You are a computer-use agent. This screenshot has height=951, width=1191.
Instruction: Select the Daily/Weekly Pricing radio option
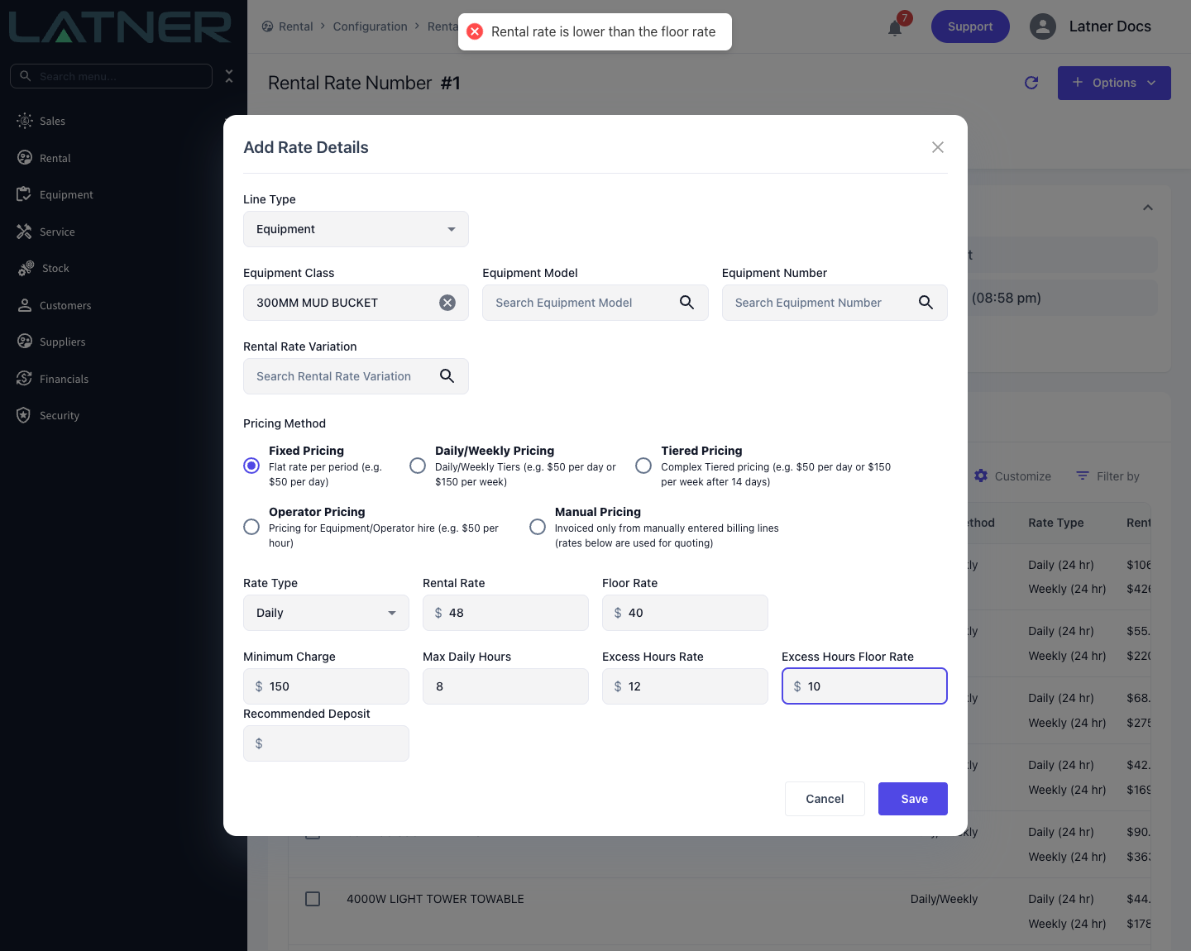tap(418, 466)
